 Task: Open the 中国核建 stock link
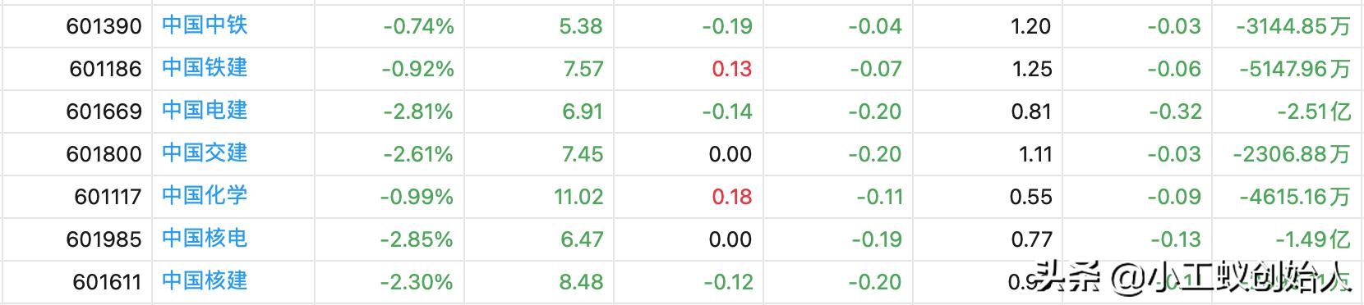click(205, 281)
